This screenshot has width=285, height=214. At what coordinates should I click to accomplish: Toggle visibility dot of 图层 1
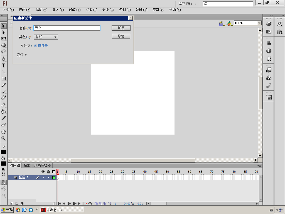click(43, 177)
